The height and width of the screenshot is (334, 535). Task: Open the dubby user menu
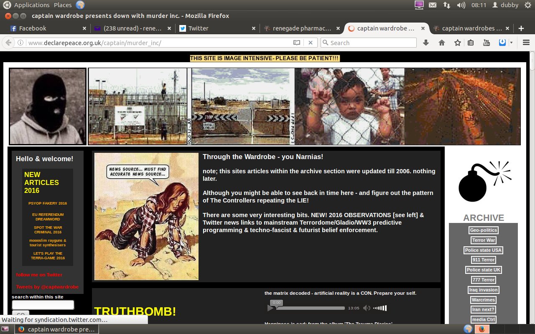505,5
